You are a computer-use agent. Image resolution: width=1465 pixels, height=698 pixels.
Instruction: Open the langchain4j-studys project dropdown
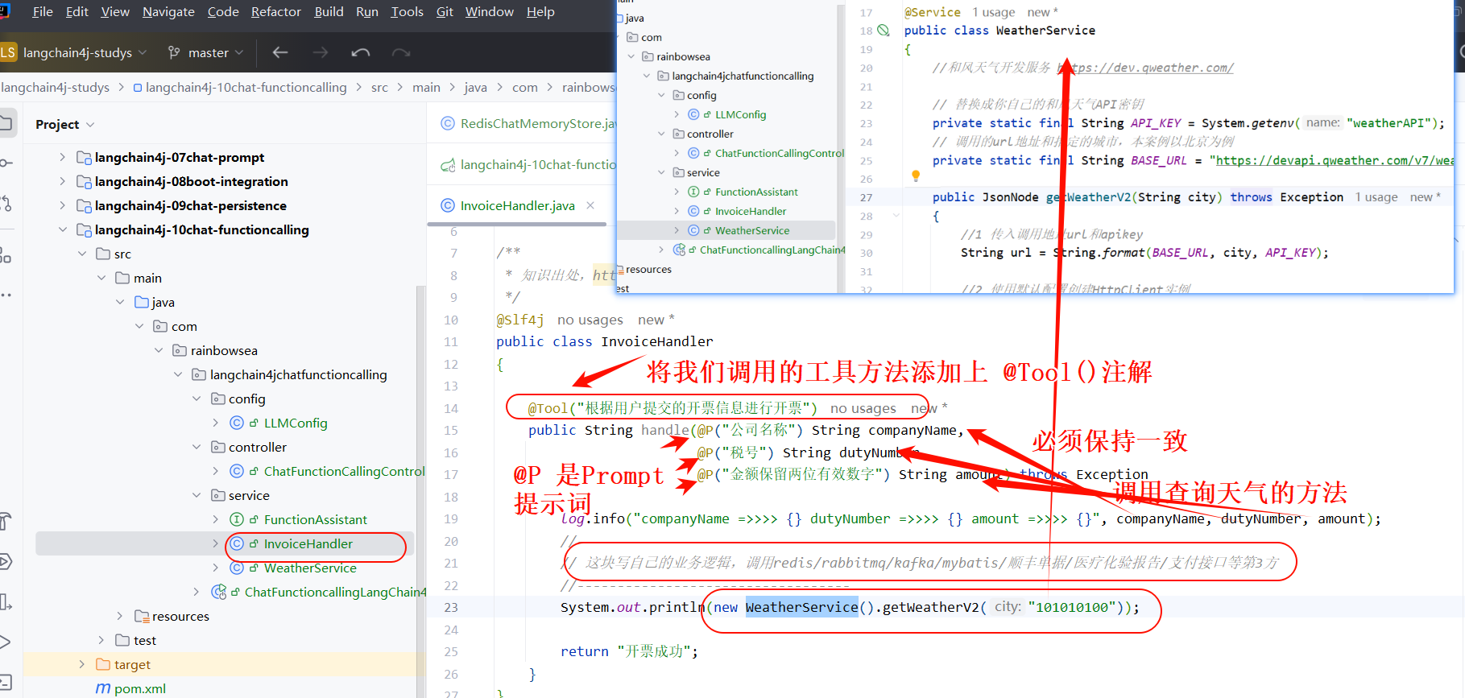coord(77,52)
